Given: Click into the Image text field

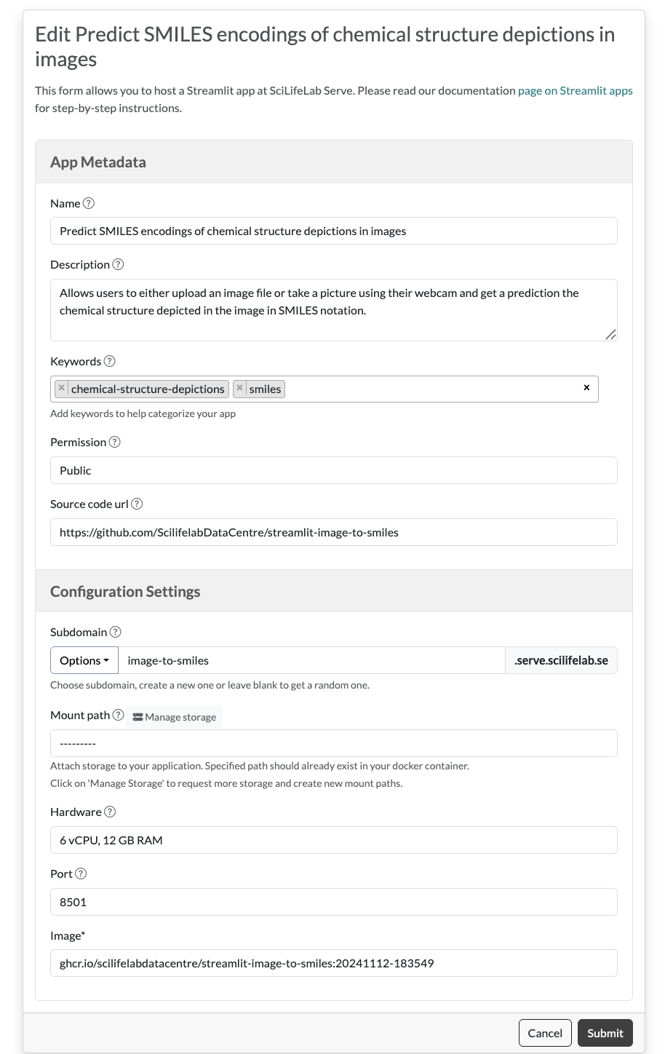Looking at the screenshot, I should point(333,963).
